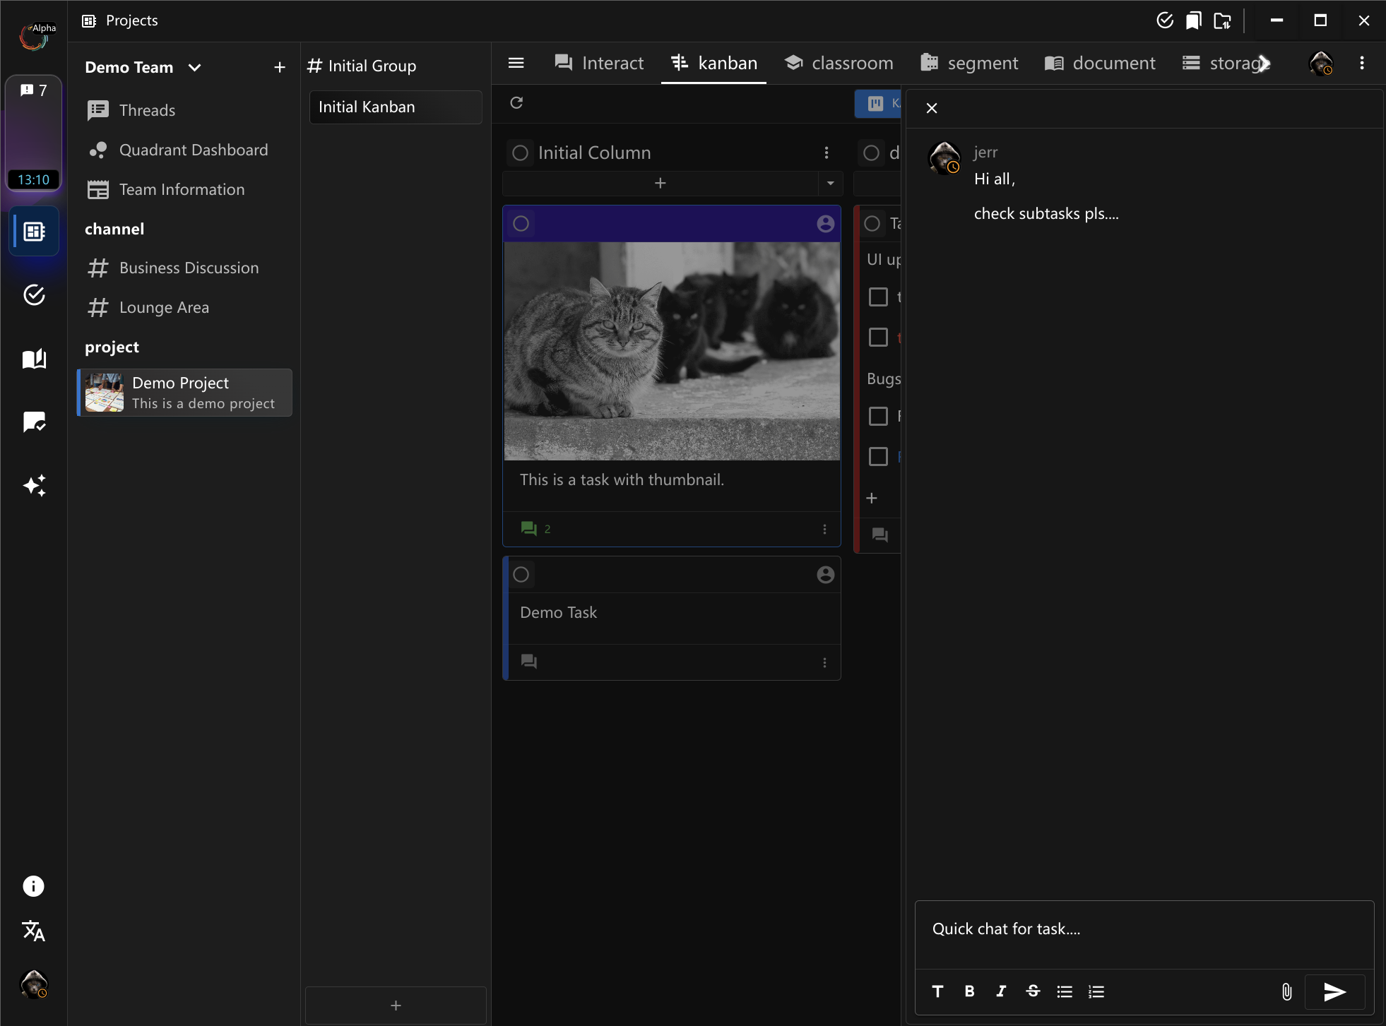The width and height of the screenshot is (1386, 1026).
Task: Toggle the Initial Column circle checkbox
Action: pyautogui.click(x=521, y=153)
